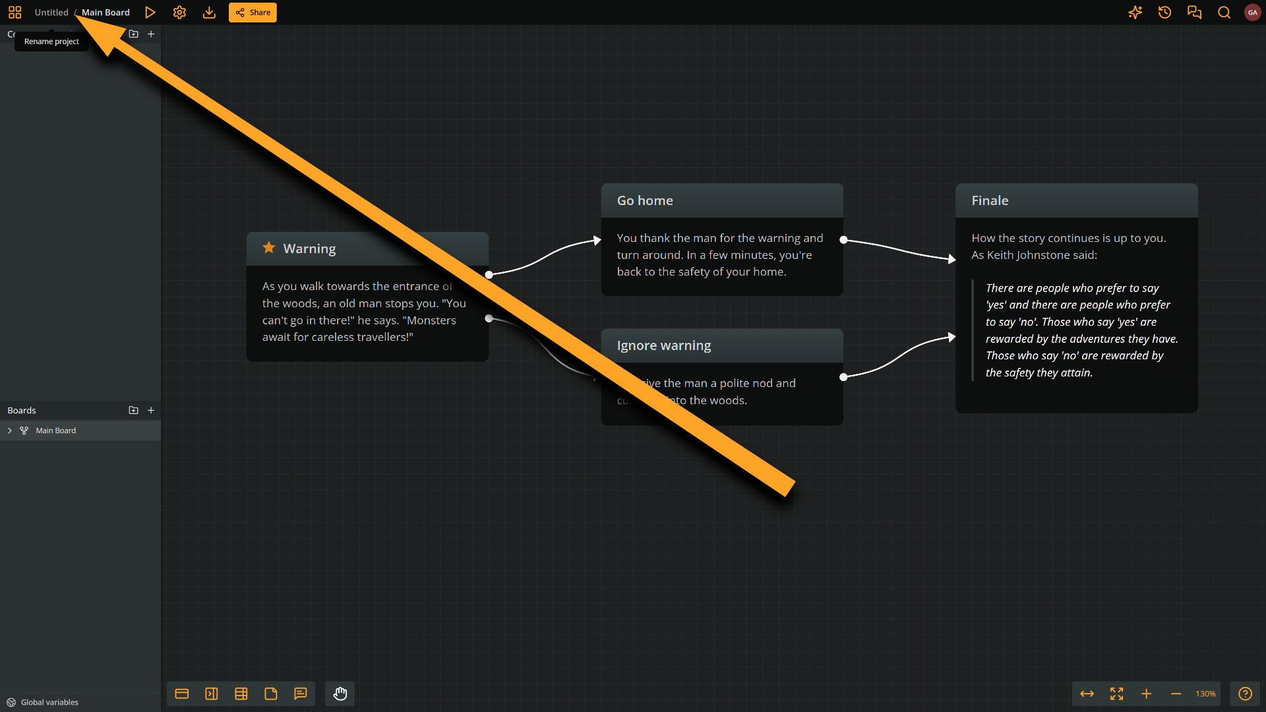The width and height of the screenshot is (1266, 712).
Task: Click the search magnifier icon
Action: 1224,13
